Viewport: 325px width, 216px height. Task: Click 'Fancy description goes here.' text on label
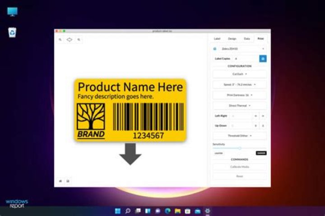coord(116,97)
